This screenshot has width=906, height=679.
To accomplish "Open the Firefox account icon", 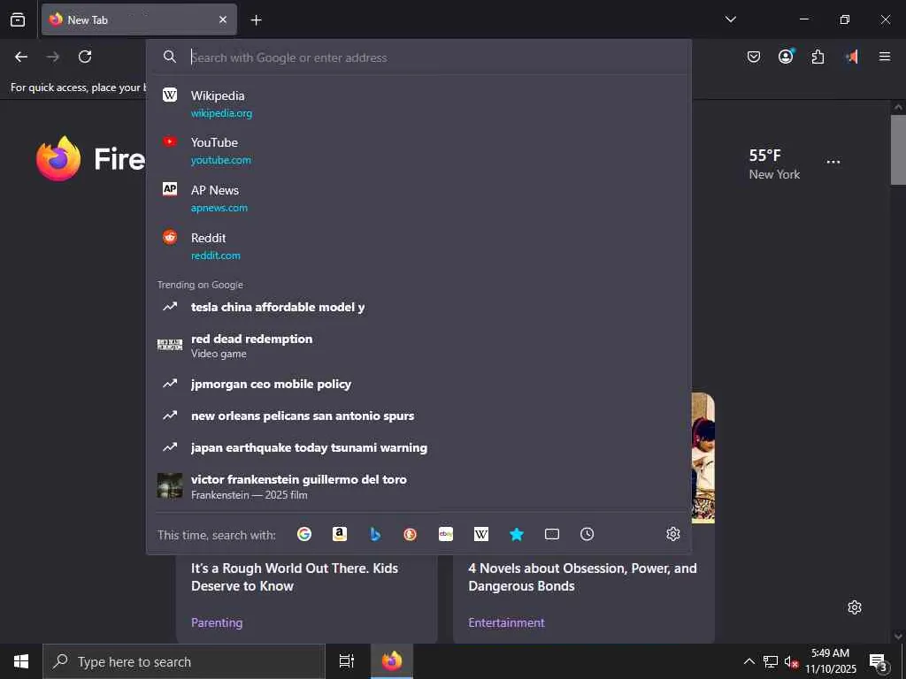I will 786,57.
